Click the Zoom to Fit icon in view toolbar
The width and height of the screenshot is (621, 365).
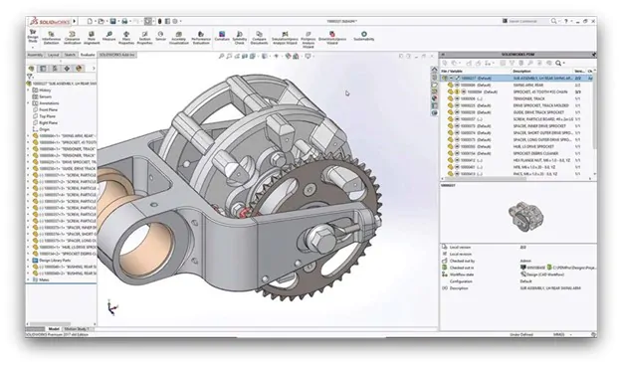tap(221, 57)
